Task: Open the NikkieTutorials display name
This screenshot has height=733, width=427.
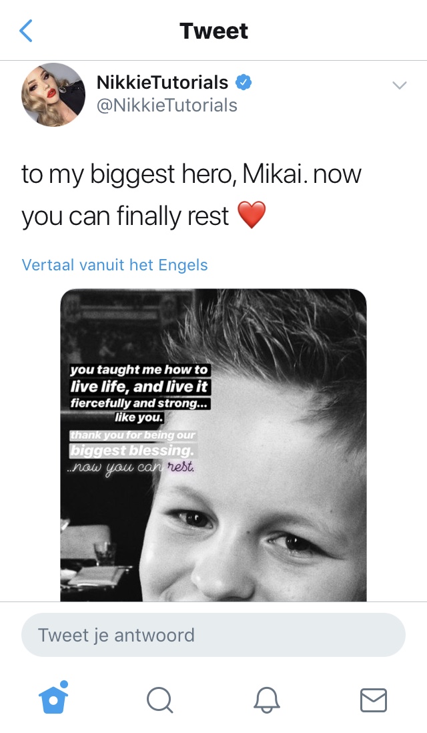Action: [162, 82]
